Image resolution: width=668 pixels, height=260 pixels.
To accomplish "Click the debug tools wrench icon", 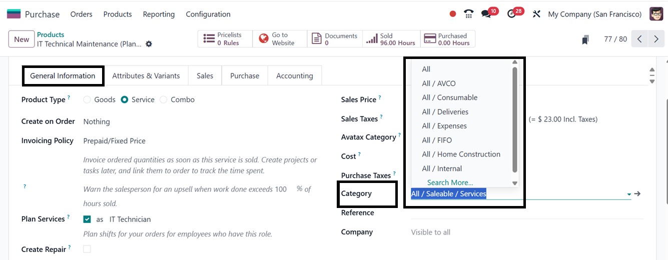I will click(536, 14).
